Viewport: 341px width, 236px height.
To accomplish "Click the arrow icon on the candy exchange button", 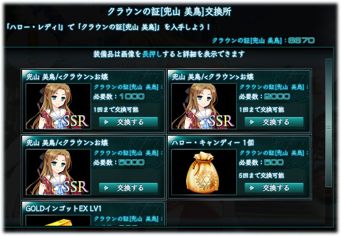I will (x=251, y=188).
